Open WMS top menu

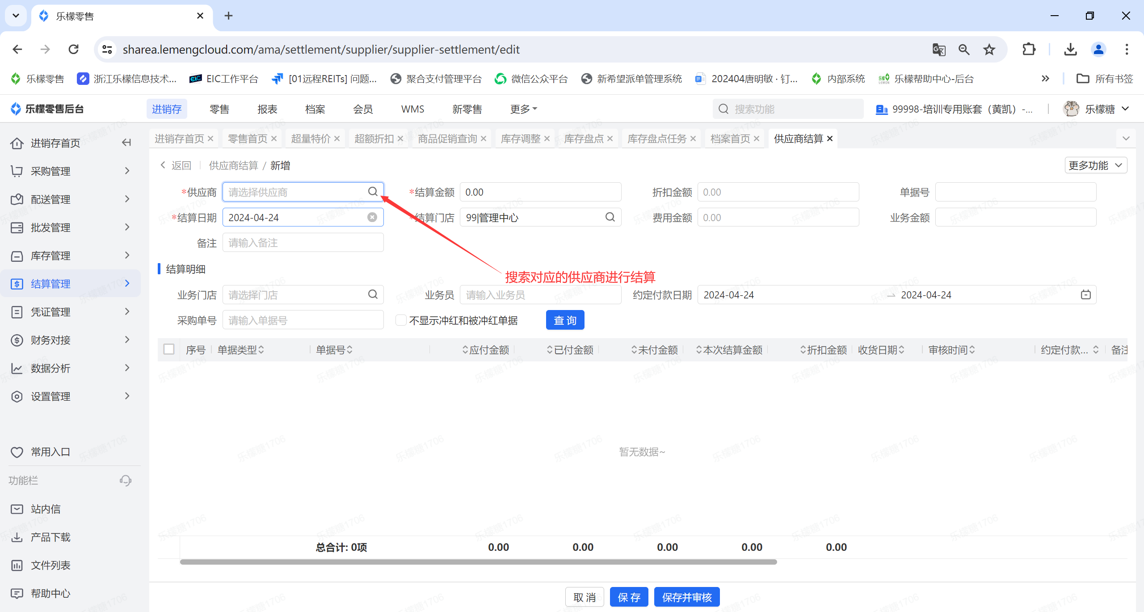click(412, 109)
